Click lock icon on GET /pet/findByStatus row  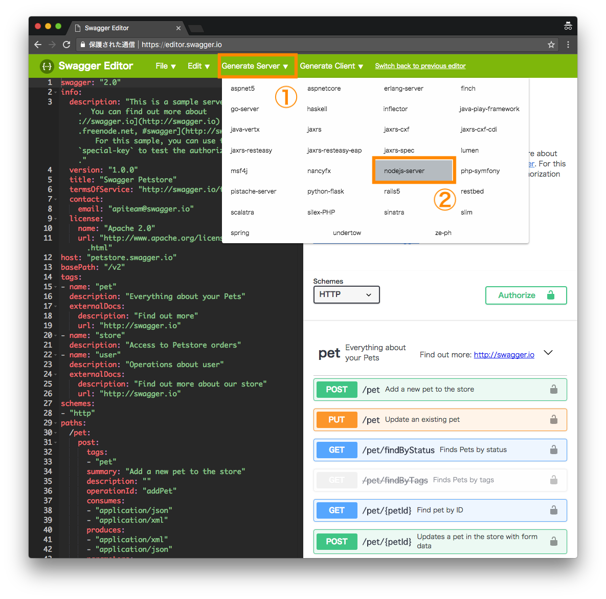point(553,450)
